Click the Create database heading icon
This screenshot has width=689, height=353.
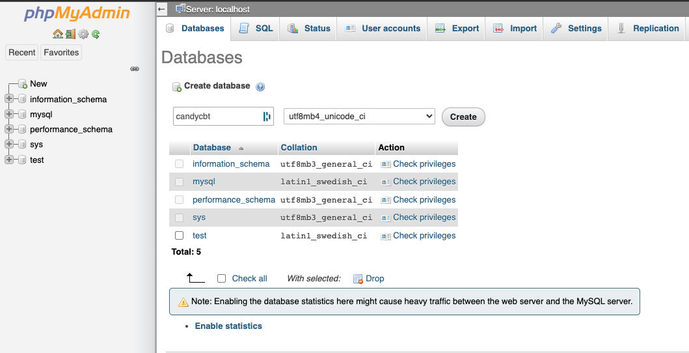coord(177,87)
